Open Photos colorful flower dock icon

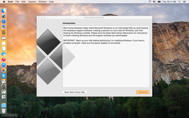(x=4, y=70)
